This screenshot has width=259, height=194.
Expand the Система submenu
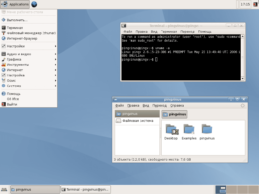pos(29,86)
